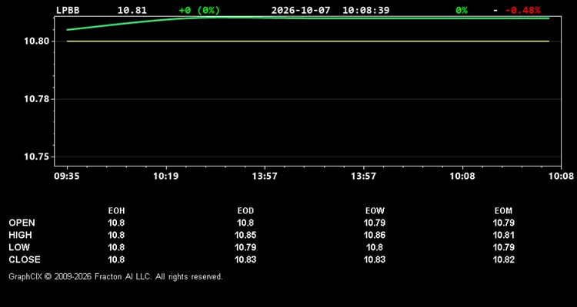This screenshot has width=577, height=307.
Task: Click the EOD high value 10.85
Action: click(x=245, y=236)
